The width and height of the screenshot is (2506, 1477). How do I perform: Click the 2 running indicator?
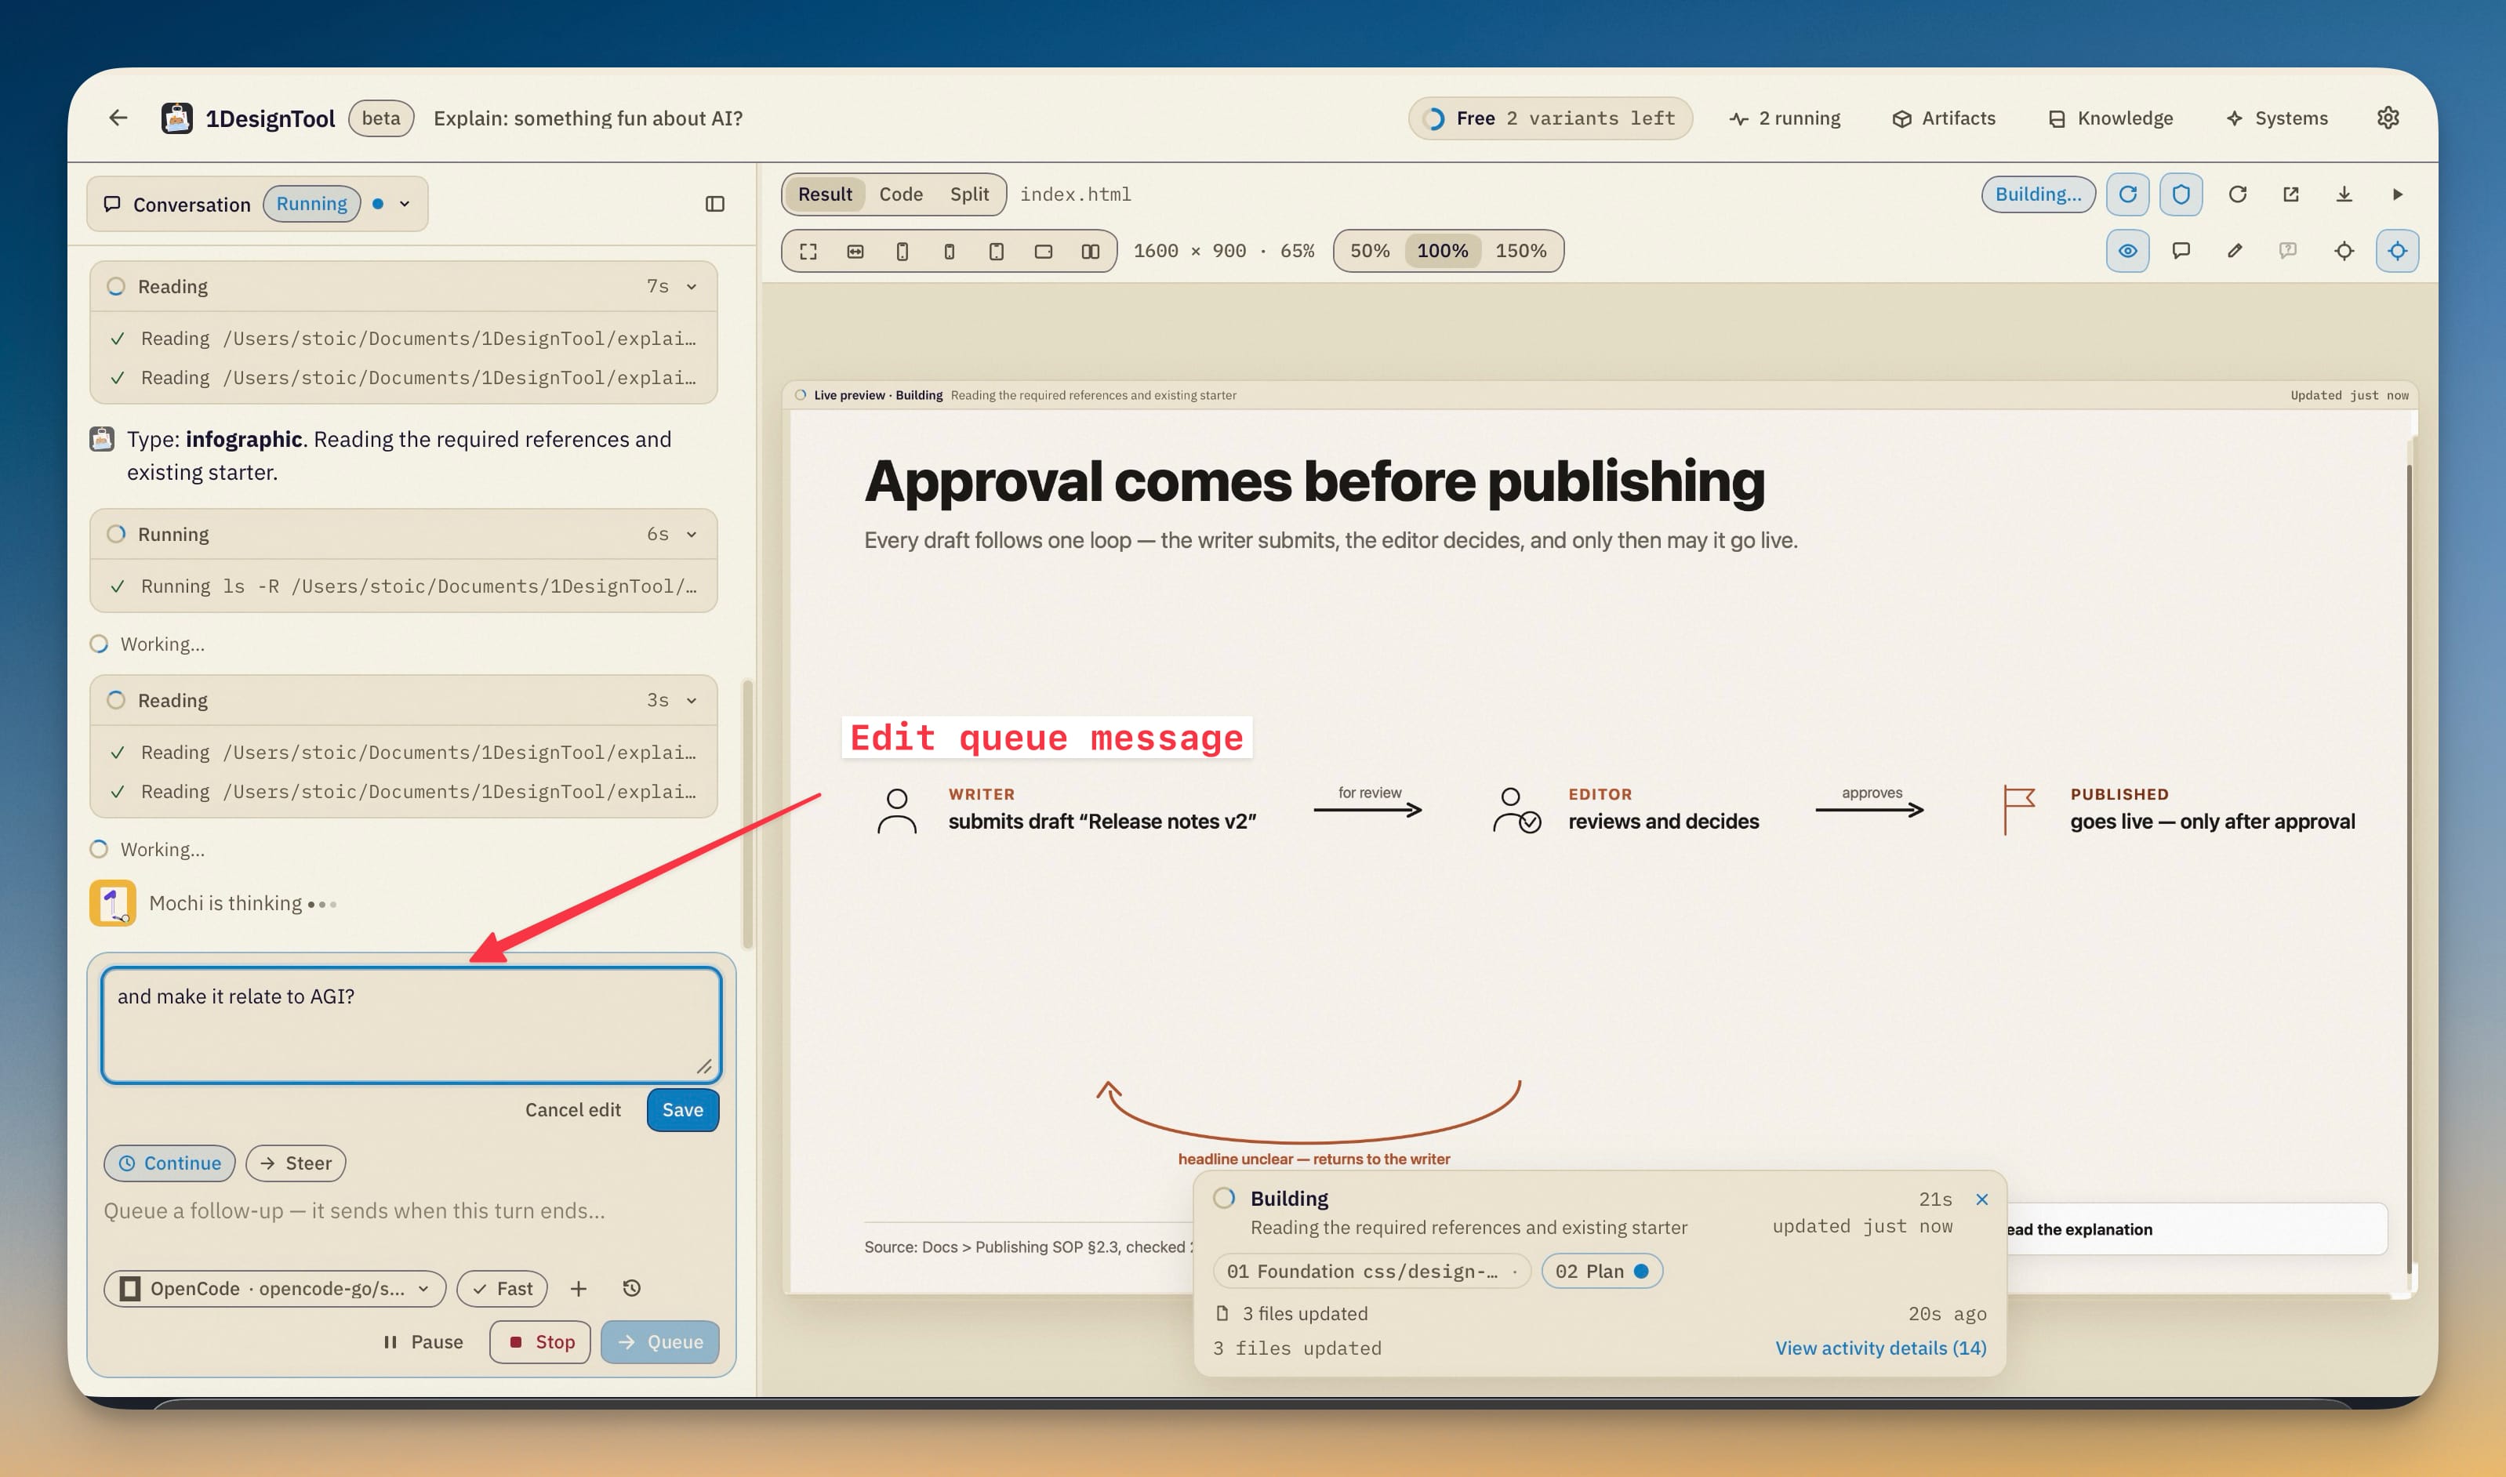click(1785, 118)
